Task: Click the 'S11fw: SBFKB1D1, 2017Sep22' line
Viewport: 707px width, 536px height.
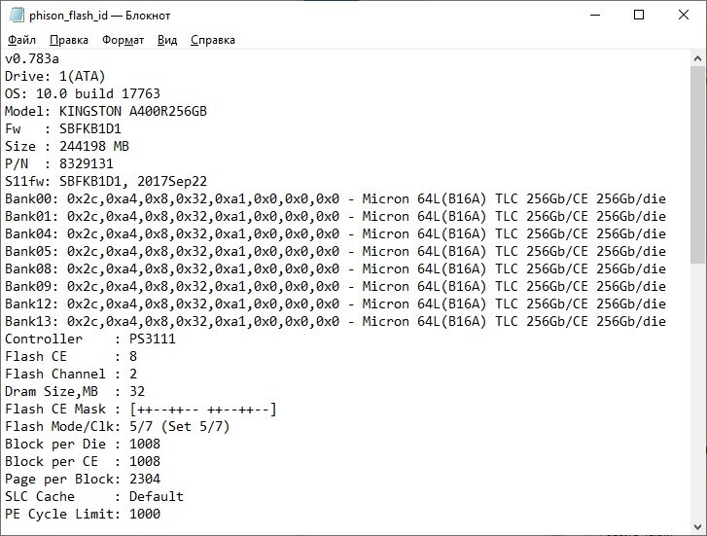Action: [x=106, y=181]
